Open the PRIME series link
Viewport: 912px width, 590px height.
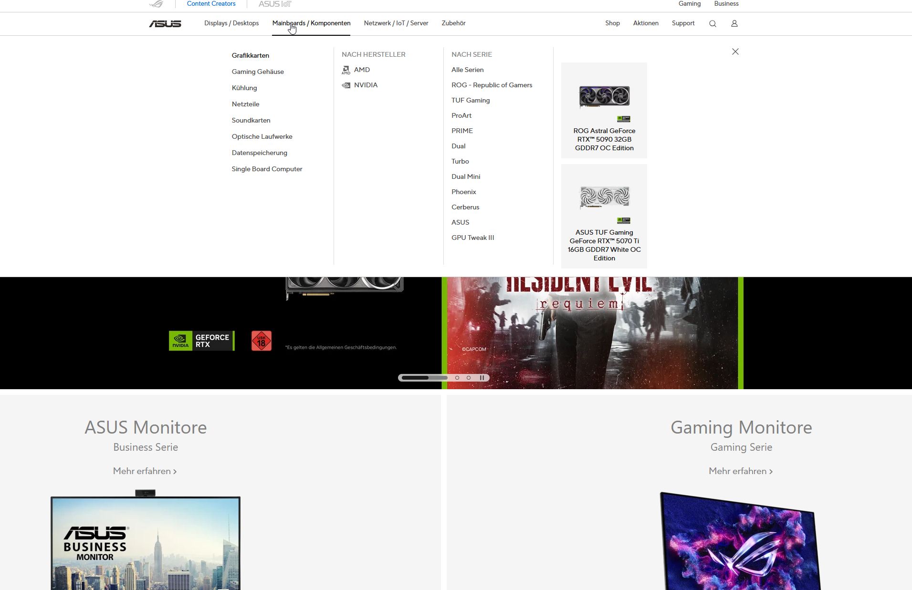(462, 131)
